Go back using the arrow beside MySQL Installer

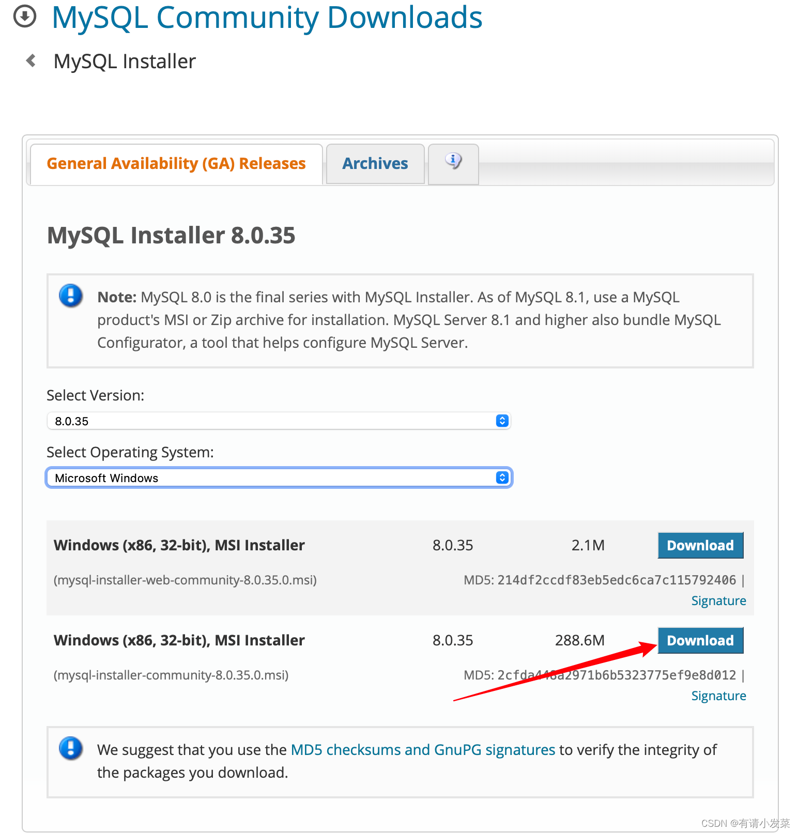click(x=31, y=61)
